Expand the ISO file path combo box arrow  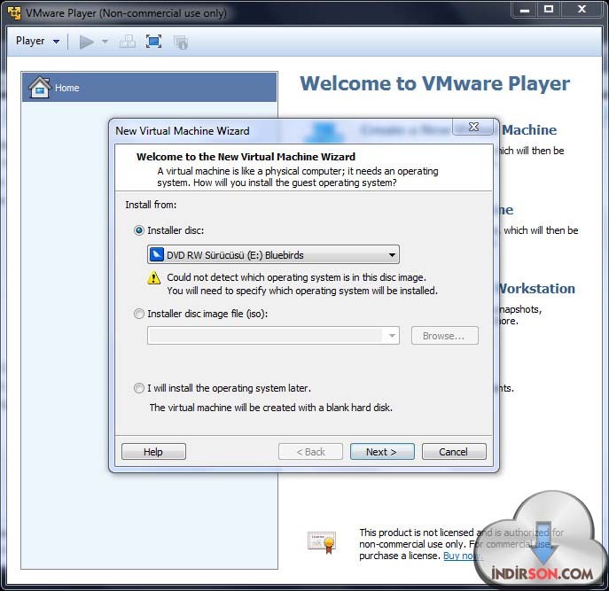pyautogui.click(x=392, y=336)
